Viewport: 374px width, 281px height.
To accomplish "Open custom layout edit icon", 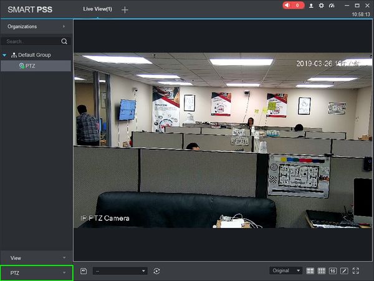I will 344,271.
